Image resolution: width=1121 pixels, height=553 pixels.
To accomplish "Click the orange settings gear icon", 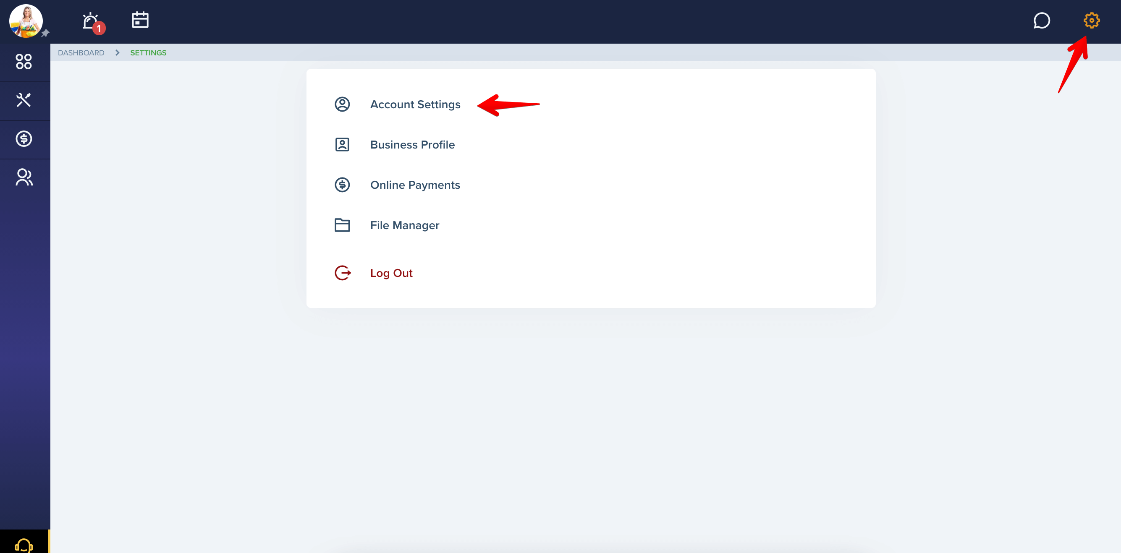I will pos(1092,21).
